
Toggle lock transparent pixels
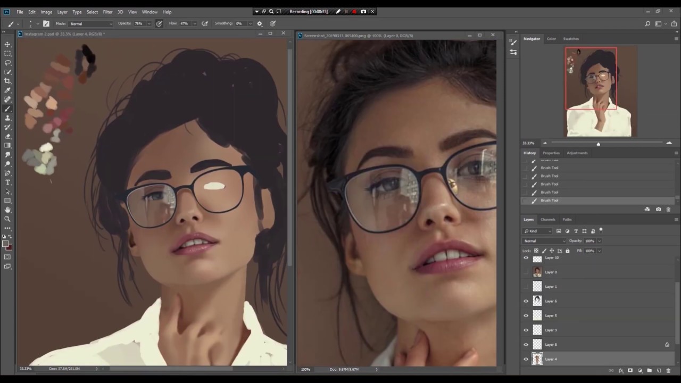pos(536,251)
